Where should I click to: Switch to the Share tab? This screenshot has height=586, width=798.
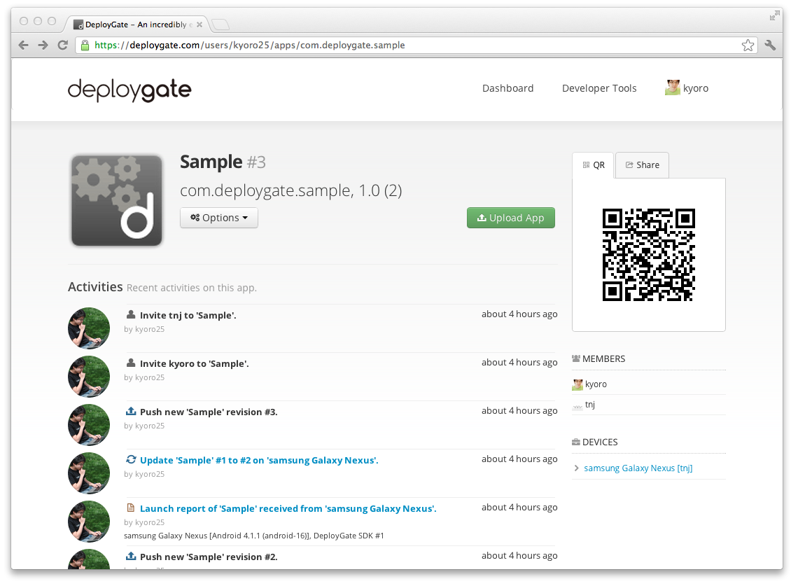point(643,165)
